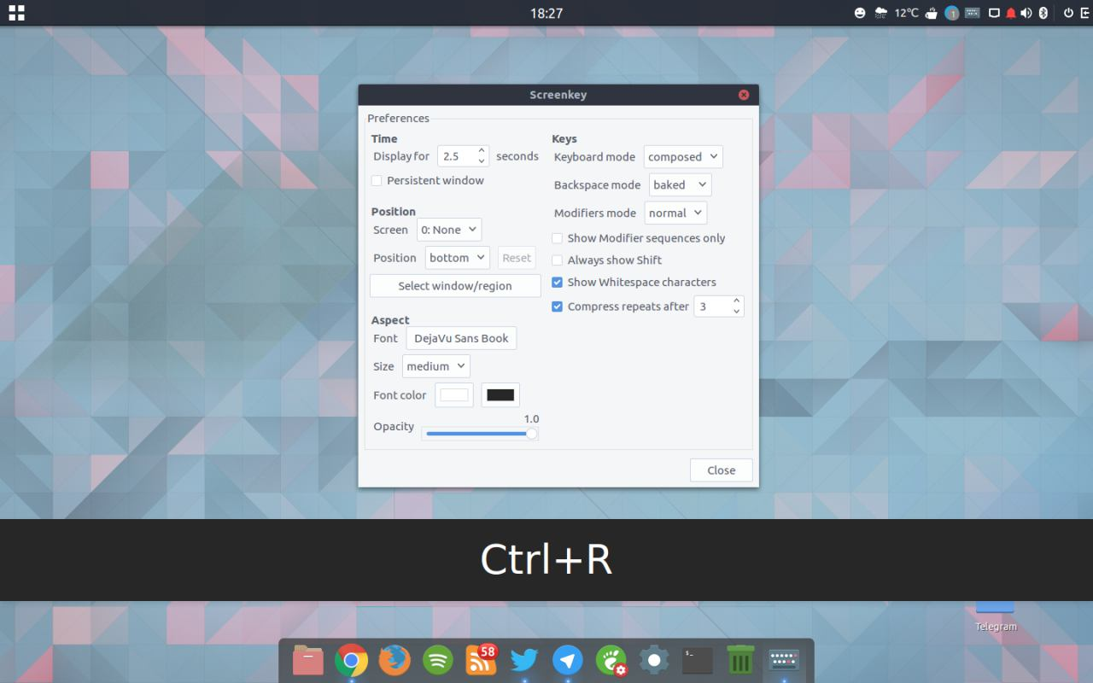Open Spotify from the dock
1093x683 pixels.
coord(437,660)
